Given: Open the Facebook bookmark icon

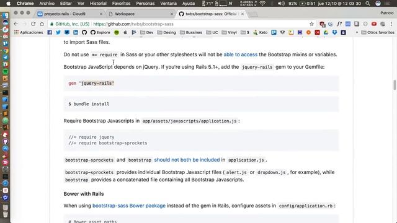Looking at the screenshot, I should [x=50, y=32].
